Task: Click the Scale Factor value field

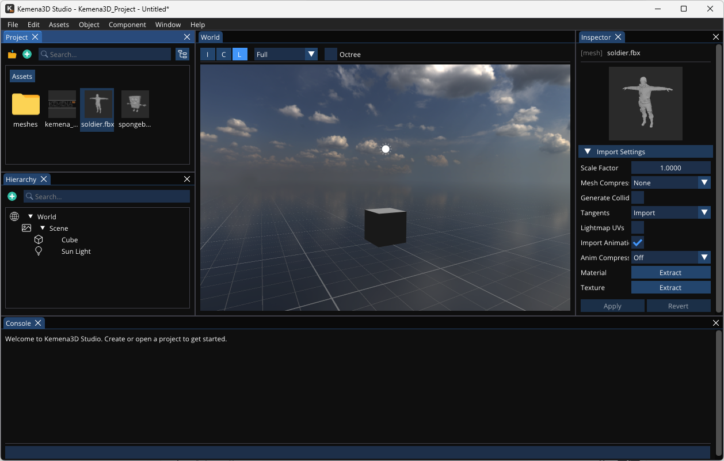Action: pyautogui.click(x=670, y=168)
